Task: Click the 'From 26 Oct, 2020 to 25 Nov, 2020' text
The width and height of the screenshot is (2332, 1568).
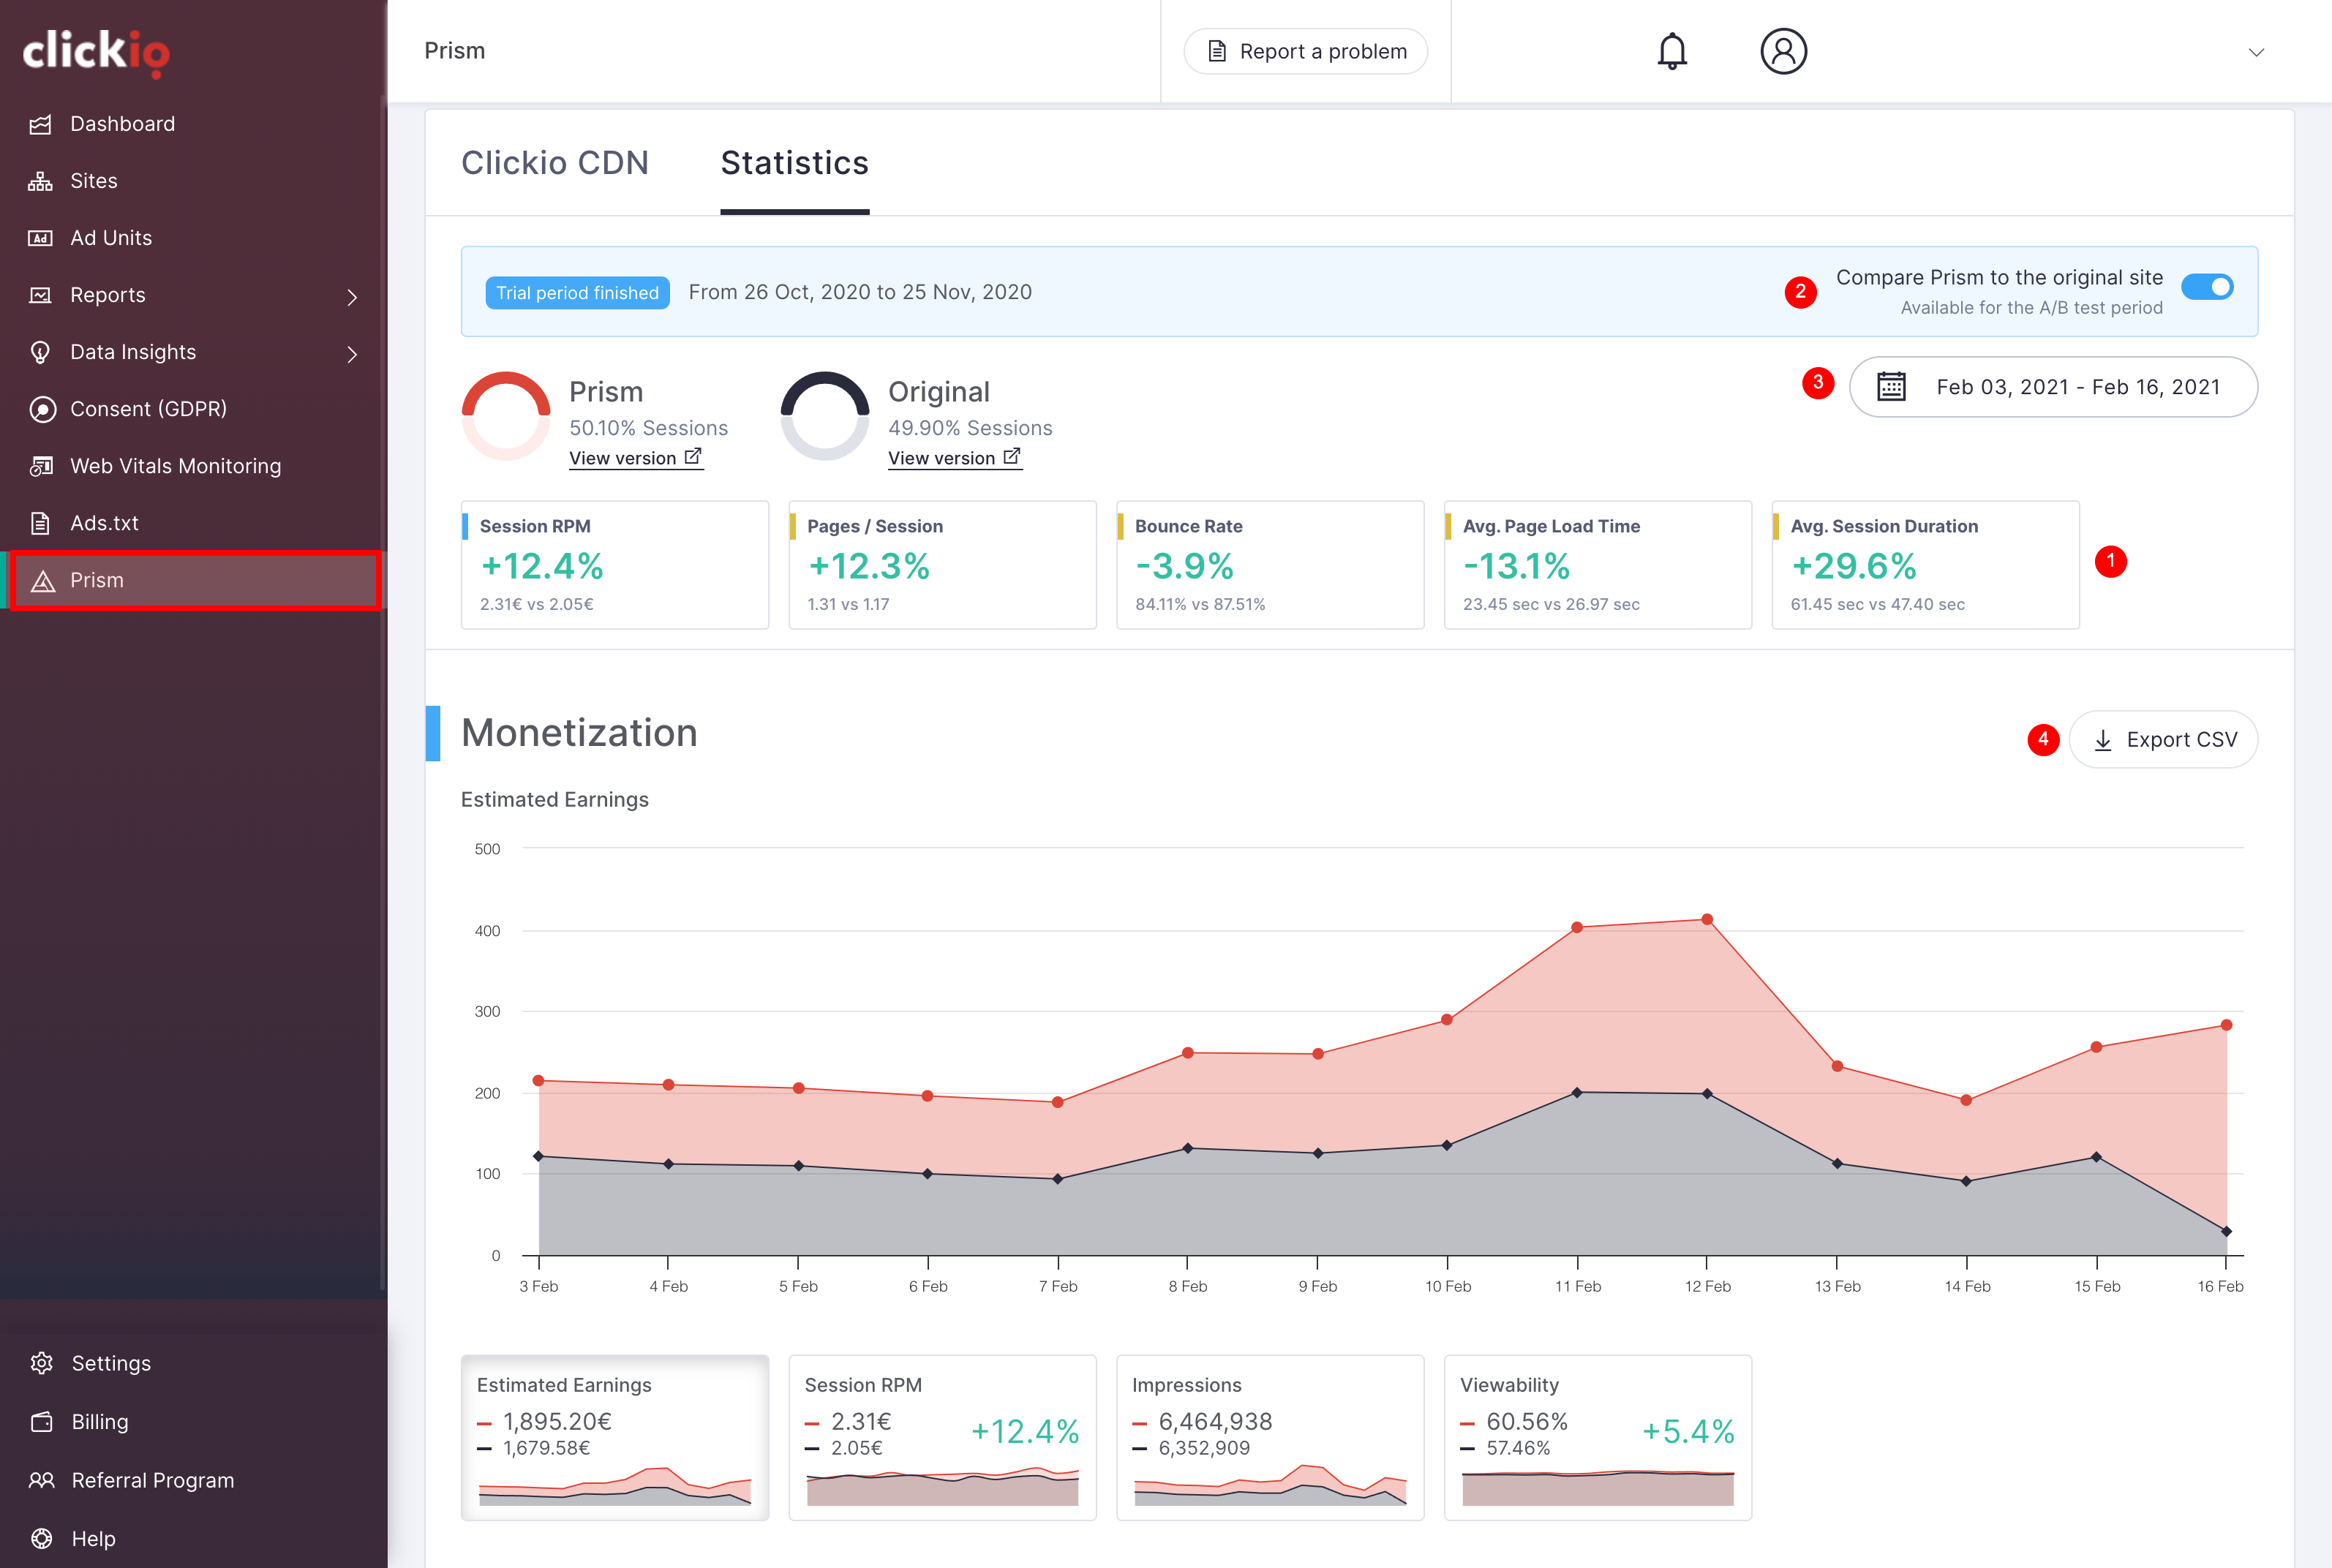Action: [860, 292]
